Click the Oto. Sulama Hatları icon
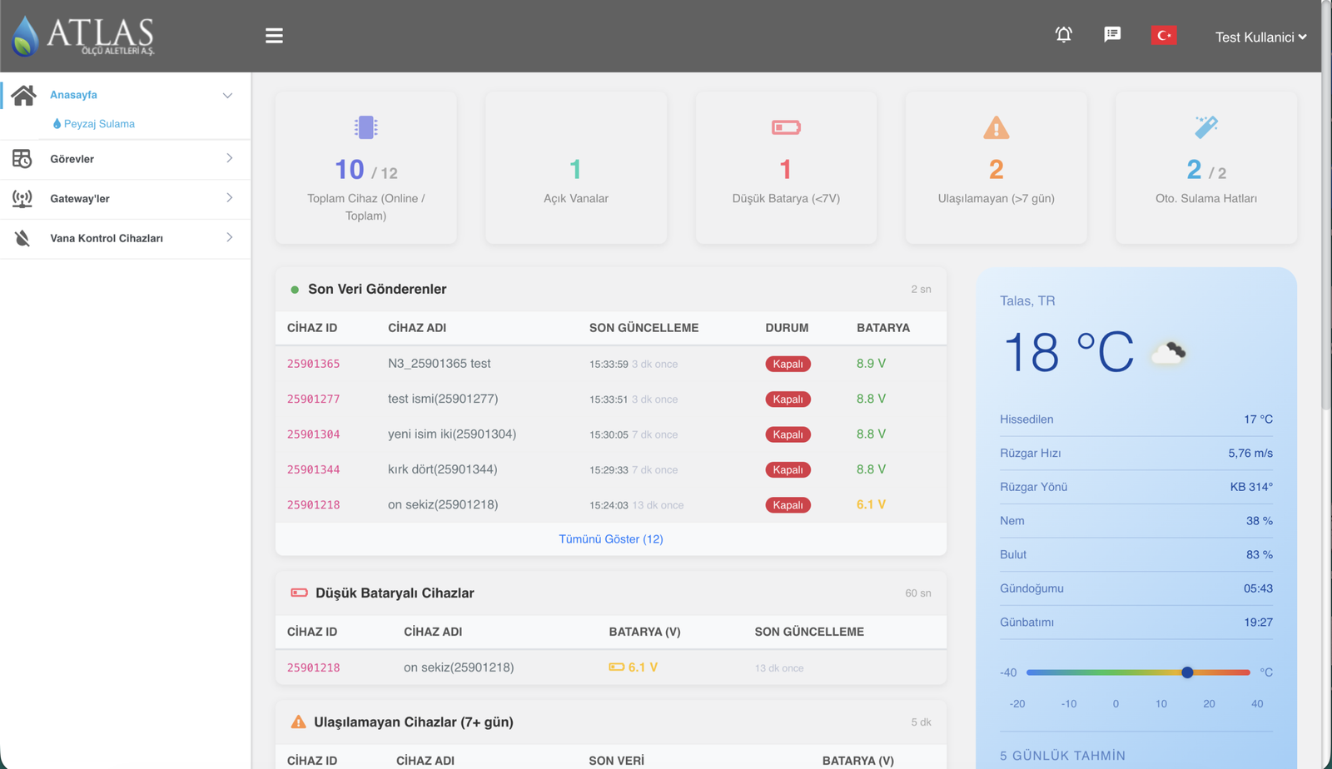1332x769 pixels. coord(1205,127)
